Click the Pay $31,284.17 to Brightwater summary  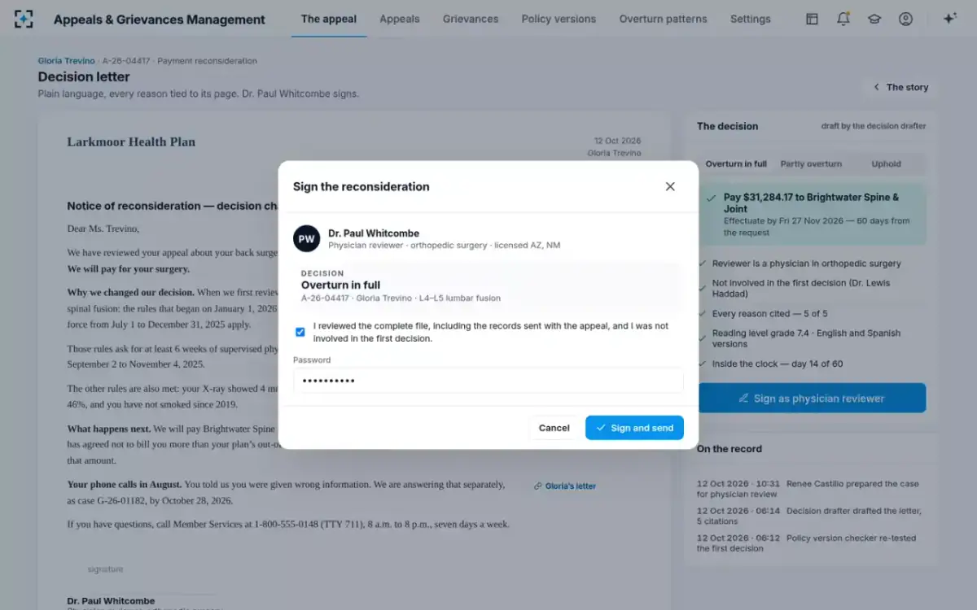[812, 215]
